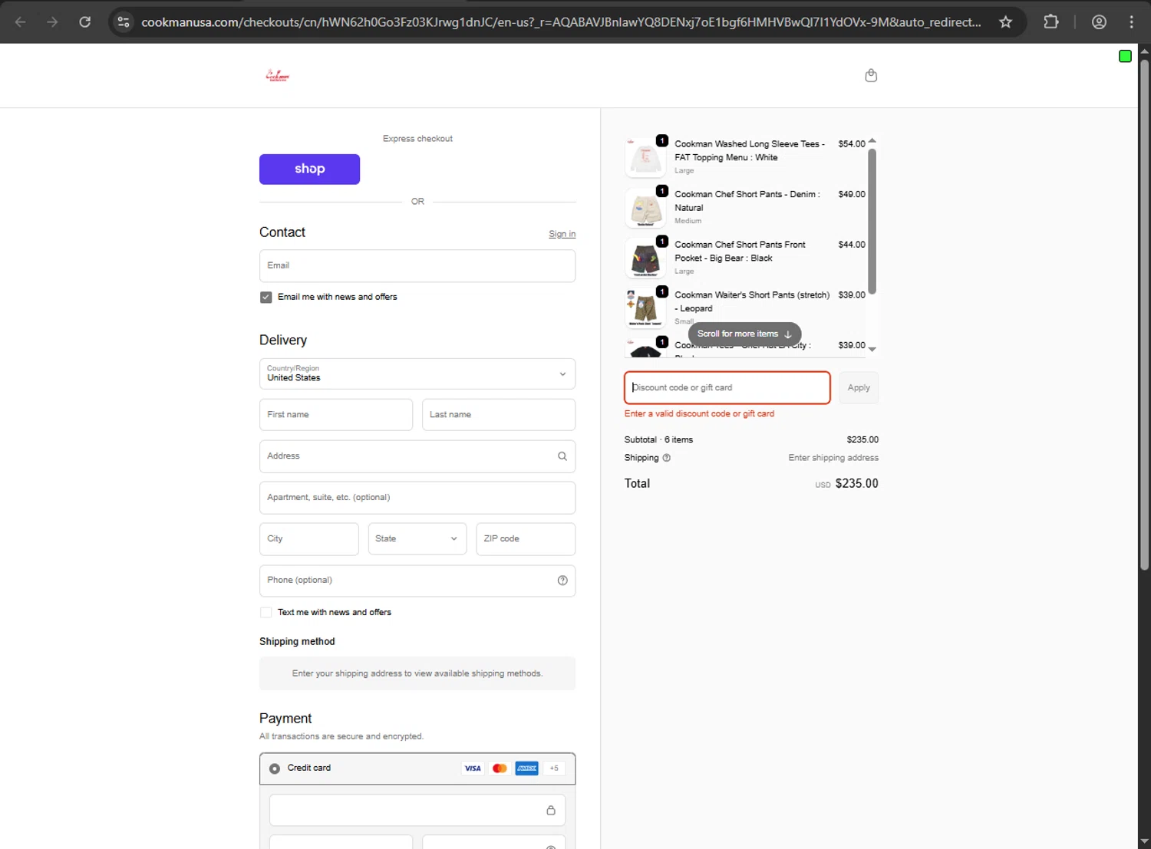Click the American Express icon
The image size is (1151, 849).
click(x=526, y=768)
